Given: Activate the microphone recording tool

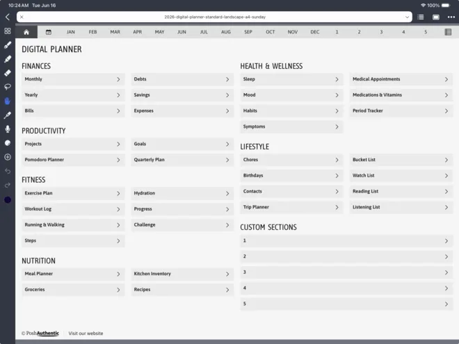Looking at the screenshot, I should click(8, 129).
